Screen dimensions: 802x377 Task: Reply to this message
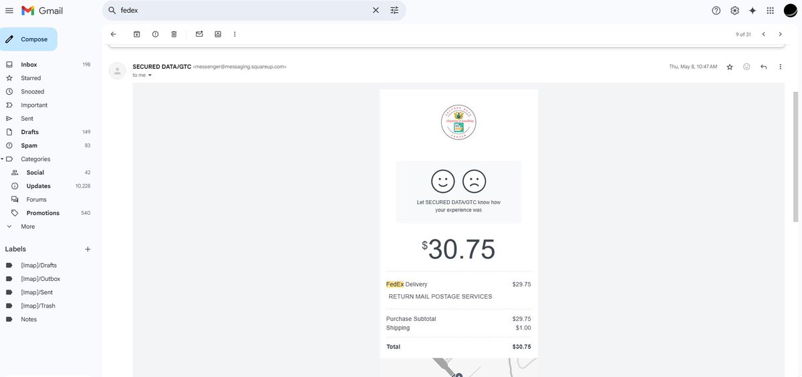[764, 67]
